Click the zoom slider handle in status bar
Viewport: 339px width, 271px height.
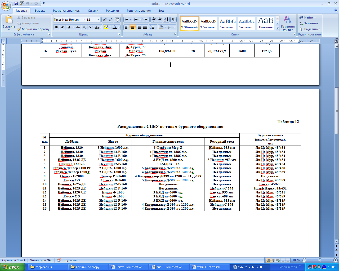point(320,260)
